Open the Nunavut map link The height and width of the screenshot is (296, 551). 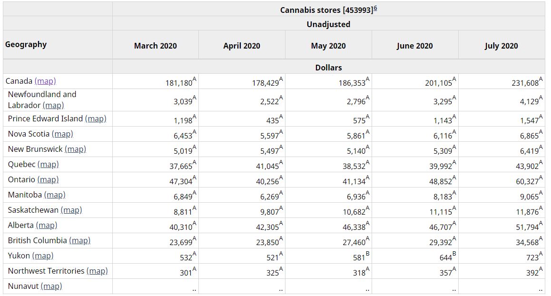(51, 286)
